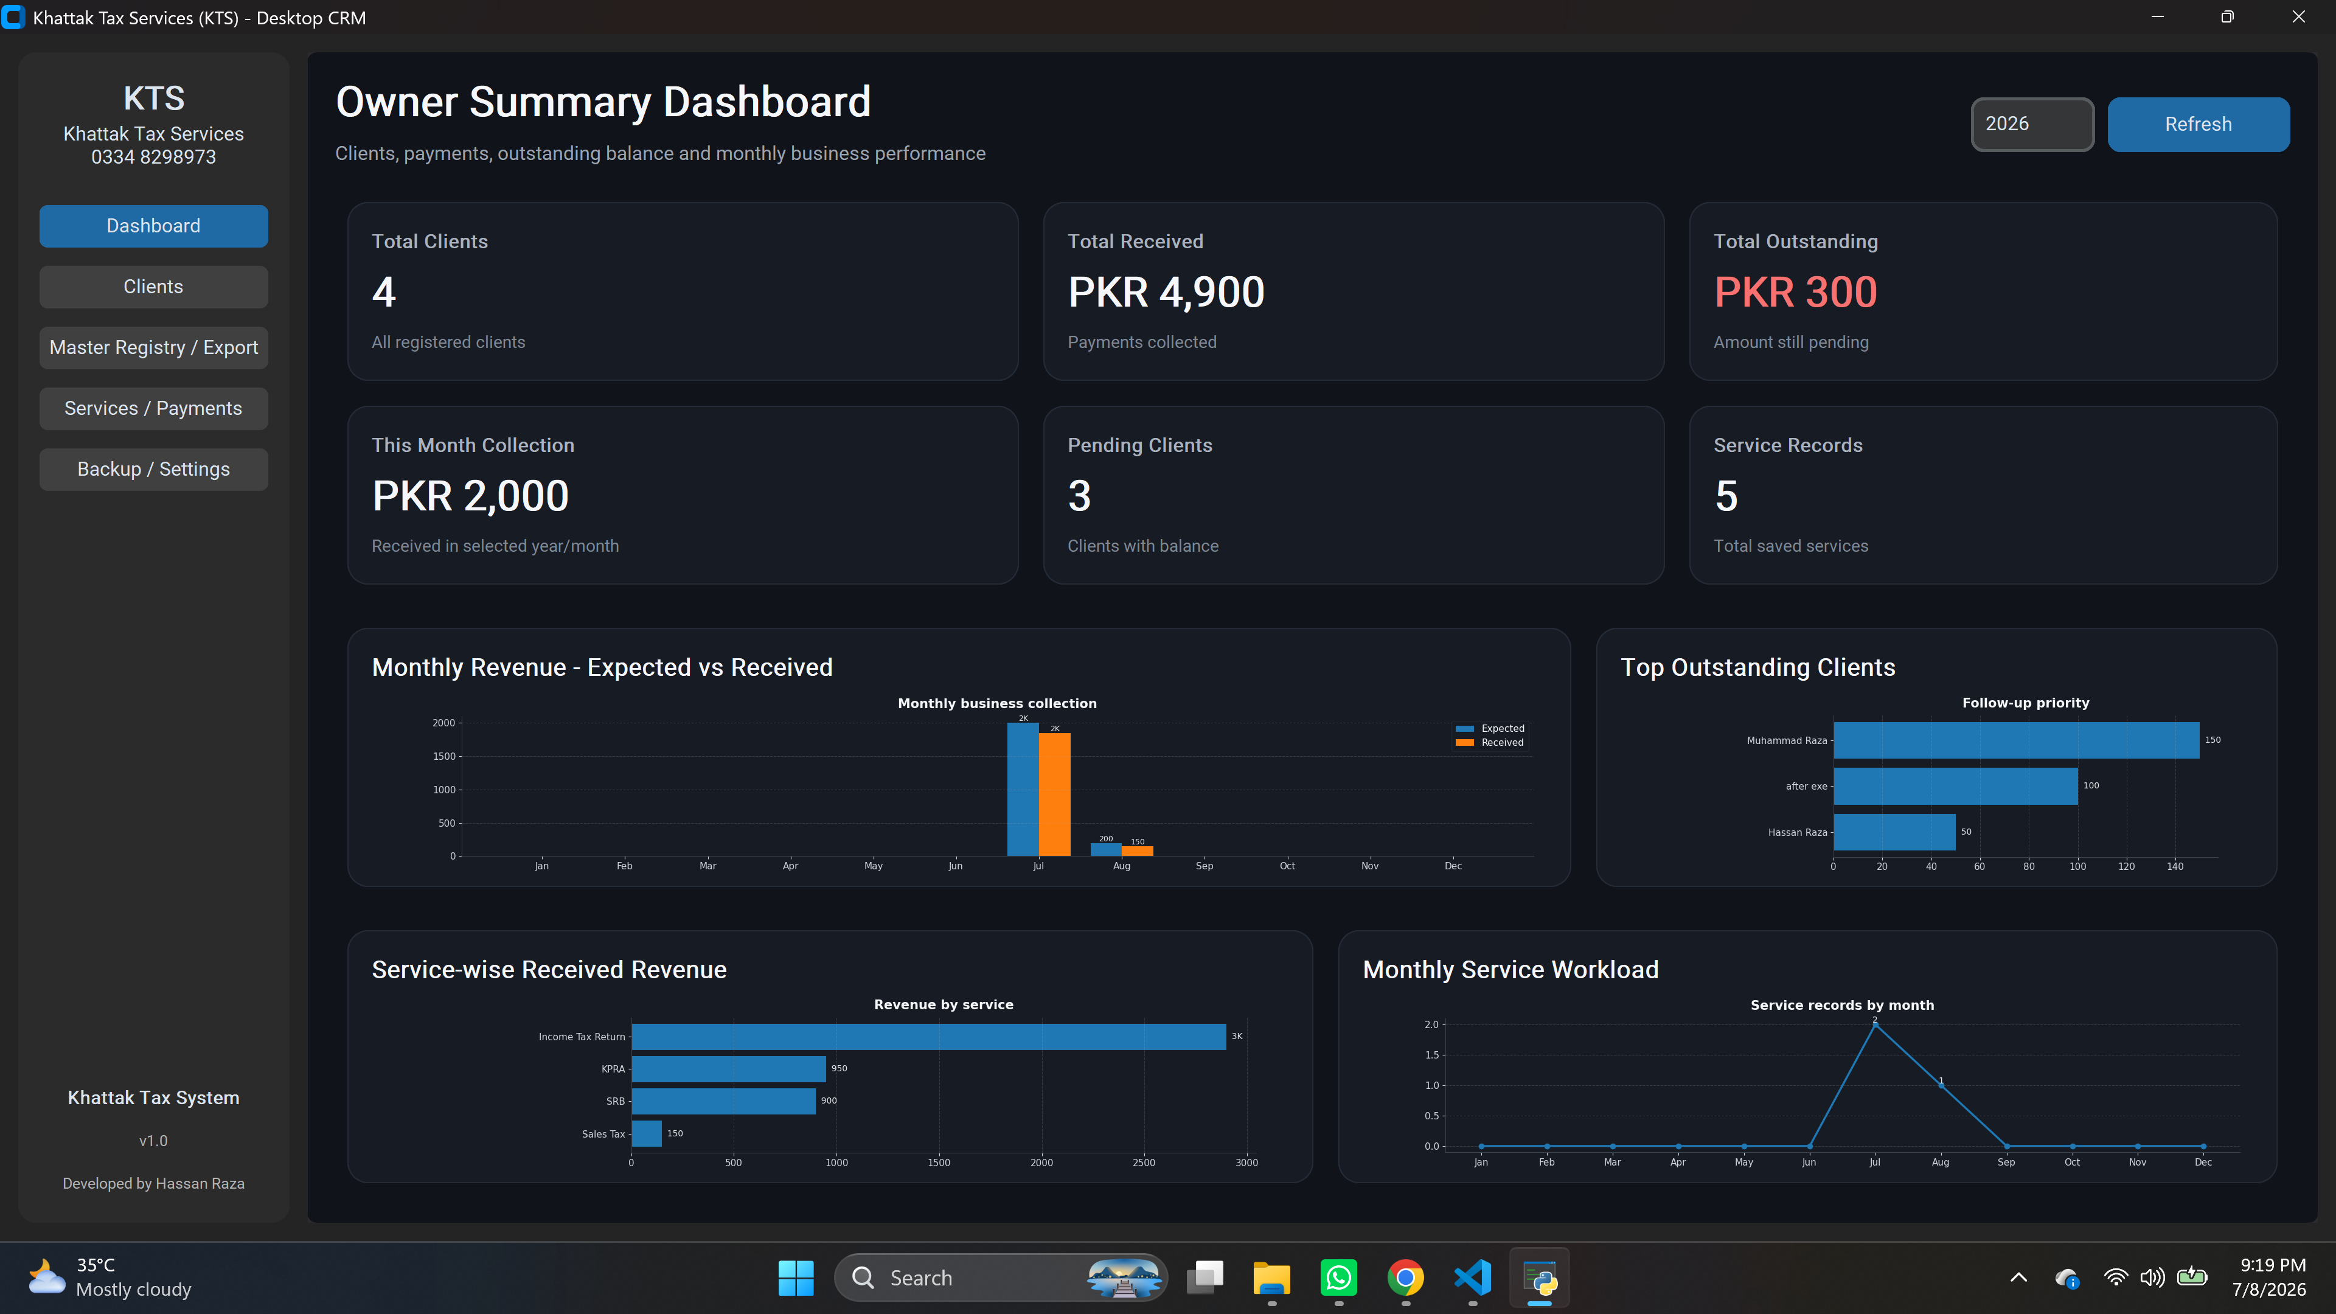The image size is (2336, 1314).
Task: Click the v1.0 version label
Action: click(153, 1141)
